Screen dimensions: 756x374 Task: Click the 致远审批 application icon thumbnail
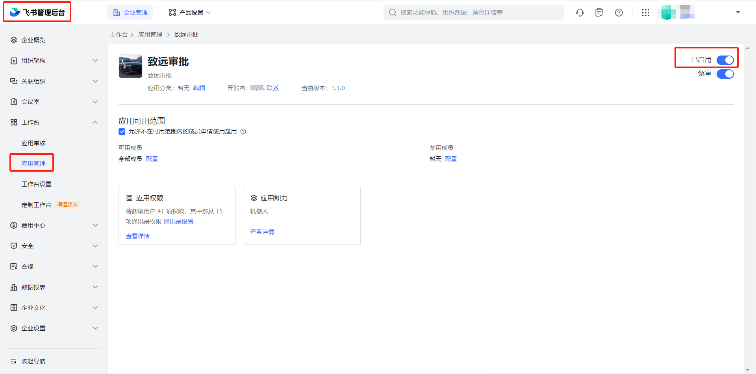130,66
